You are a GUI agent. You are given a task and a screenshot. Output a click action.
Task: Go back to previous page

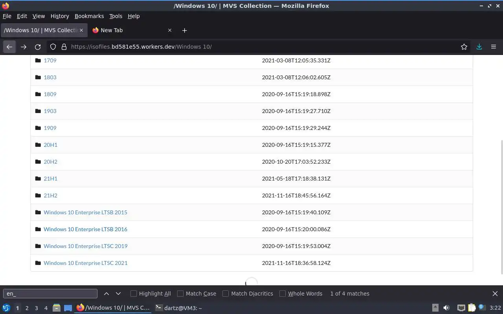(9, 47)
